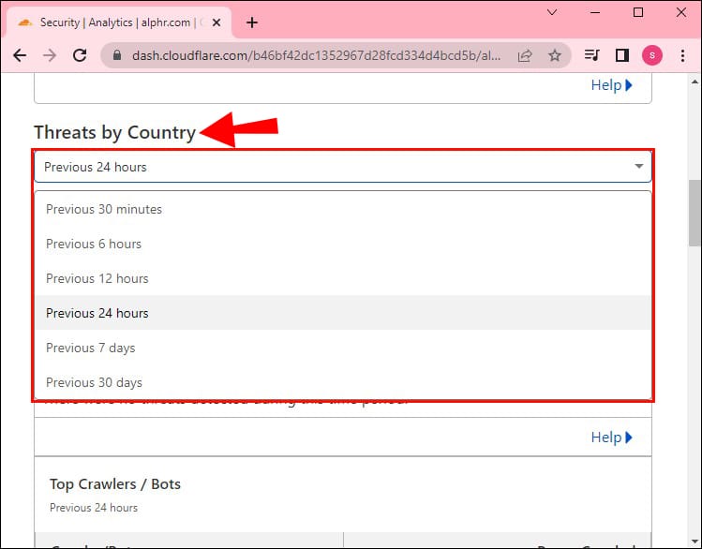
Task: Select Previous 6 hours option
Action: [94, 244]
